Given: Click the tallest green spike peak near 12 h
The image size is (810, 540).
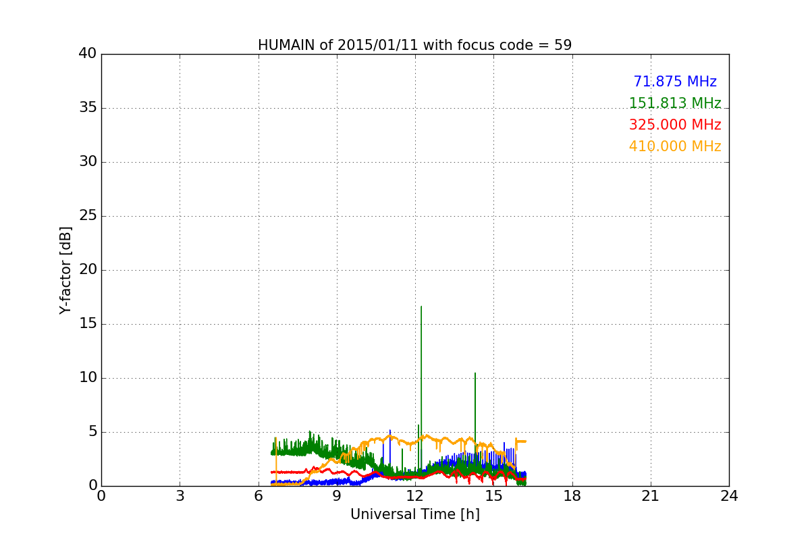Looking at the screenshot, I should [421, 307].
